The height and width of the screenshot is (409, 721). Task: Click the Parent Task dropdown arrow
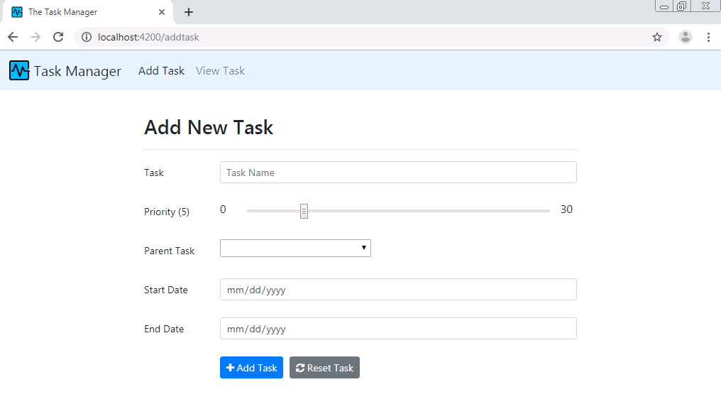[363, 248]
